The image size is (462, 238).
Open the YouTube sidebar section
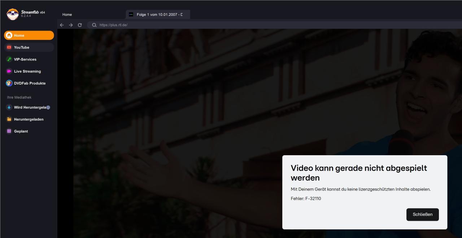29,47
